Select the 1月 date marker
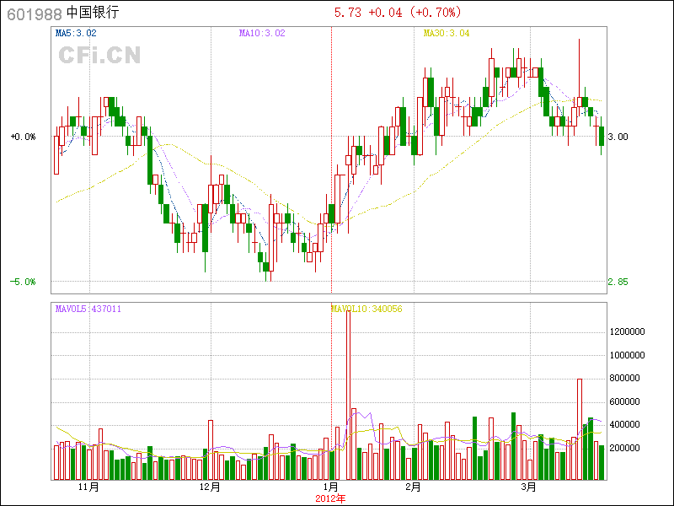This screenshot has width=674, height=506. 331,487
